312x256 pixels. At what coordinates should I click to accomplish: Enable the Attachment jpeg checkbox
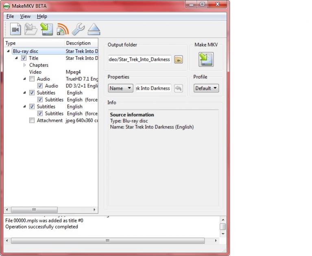point(32,120)
